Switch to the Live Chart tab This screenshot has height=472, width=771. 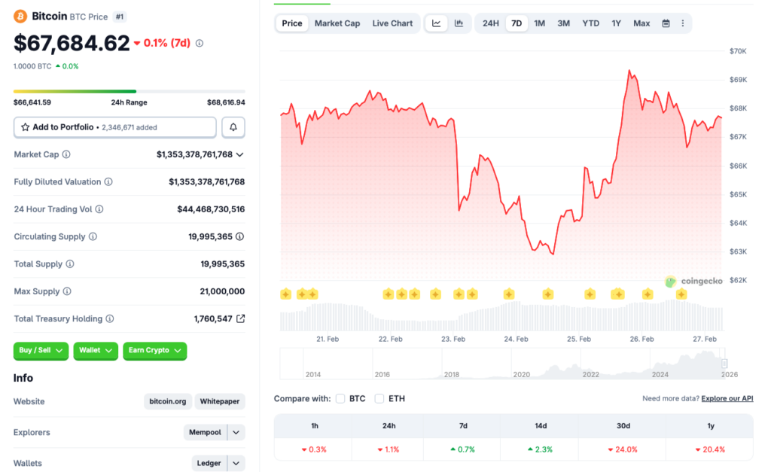click(x=392, y=23)
